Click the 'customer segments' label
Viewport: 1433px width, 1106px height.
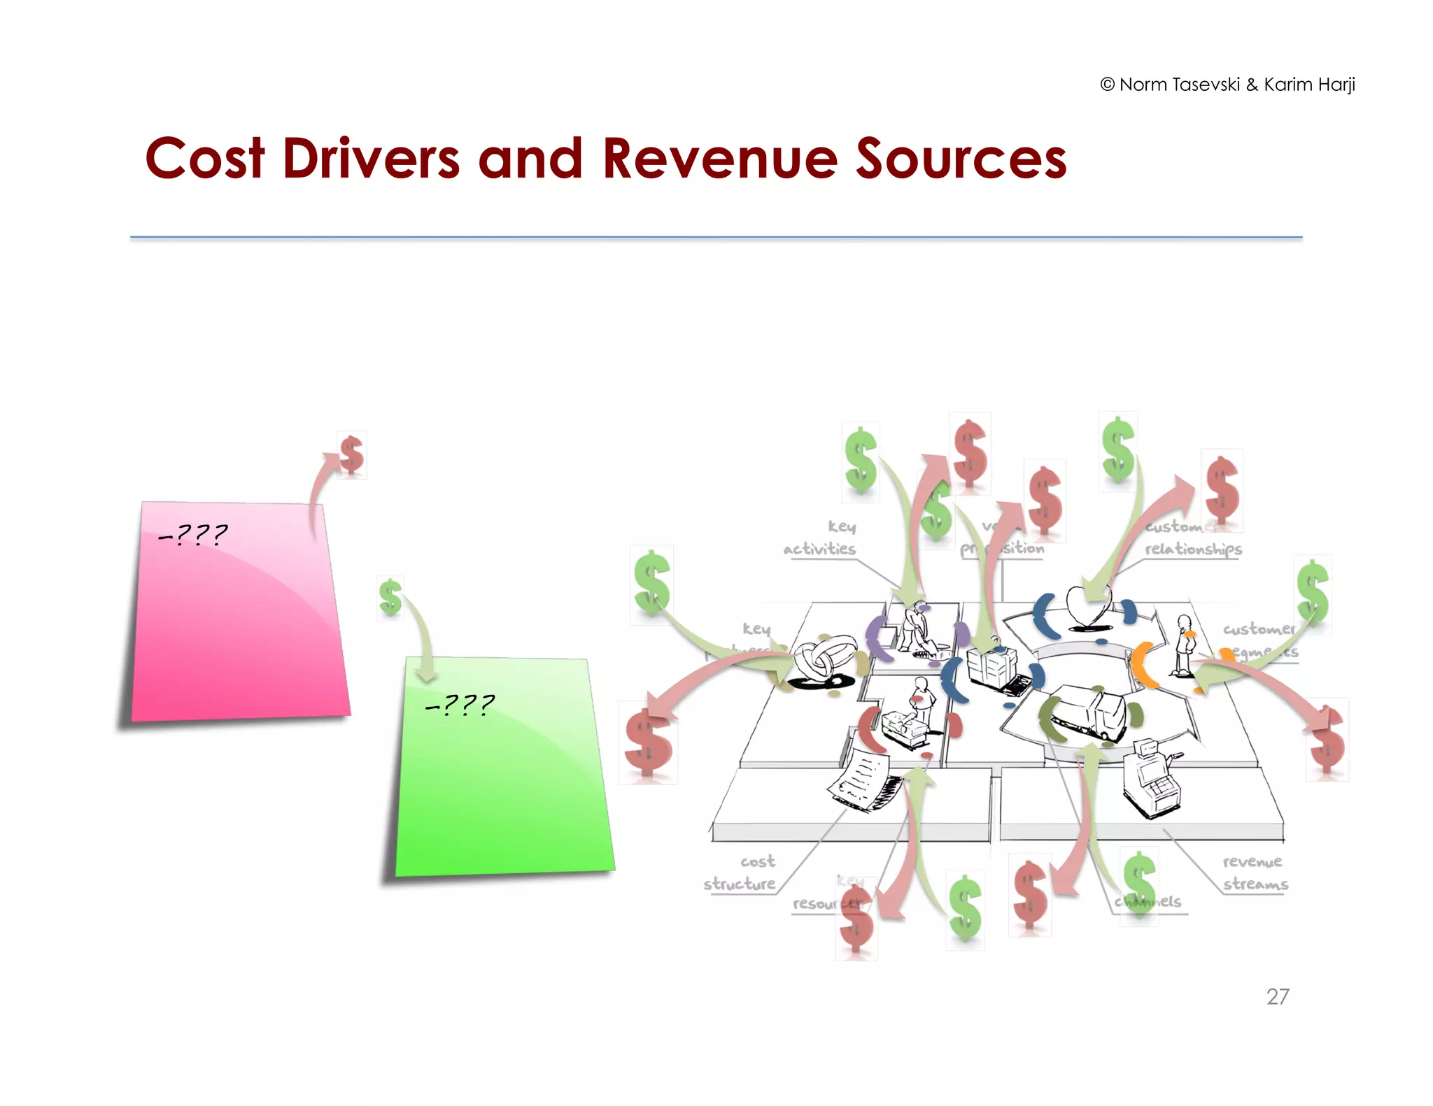pos(1261,640)
